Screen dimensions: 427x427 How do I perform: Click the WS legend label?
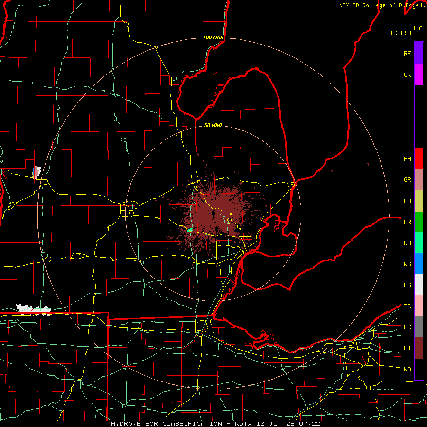[x=408, y=264]
